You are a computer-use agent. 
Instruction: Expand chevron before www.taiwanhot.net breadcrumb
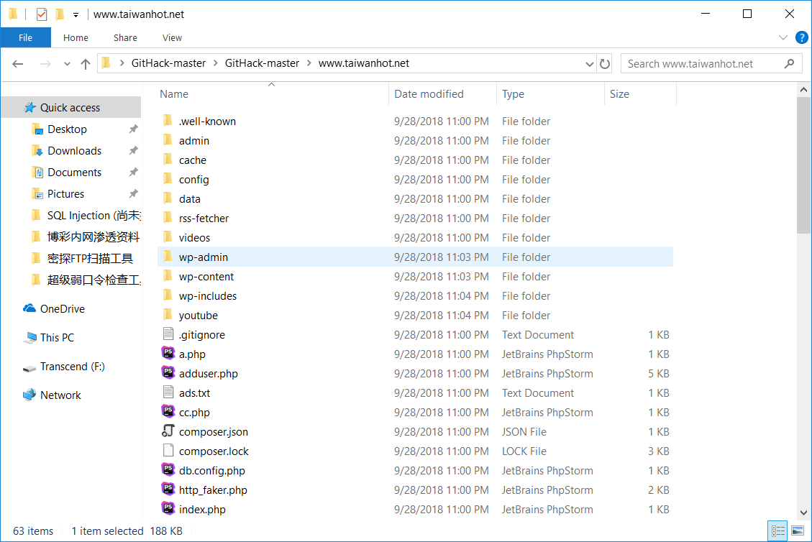309,63
